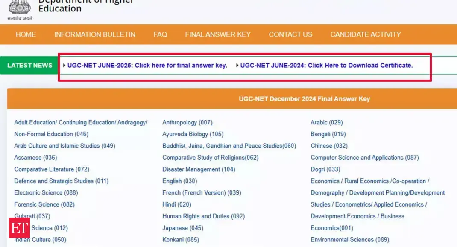457x247 pixels.
Task: Open UGC-NET JUNE-2025 final answer key link
Action: (147, 66)
